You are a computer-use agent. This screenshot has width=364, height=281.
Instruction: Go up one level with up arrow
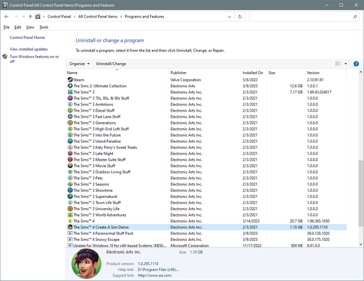(x=30, y=17)
